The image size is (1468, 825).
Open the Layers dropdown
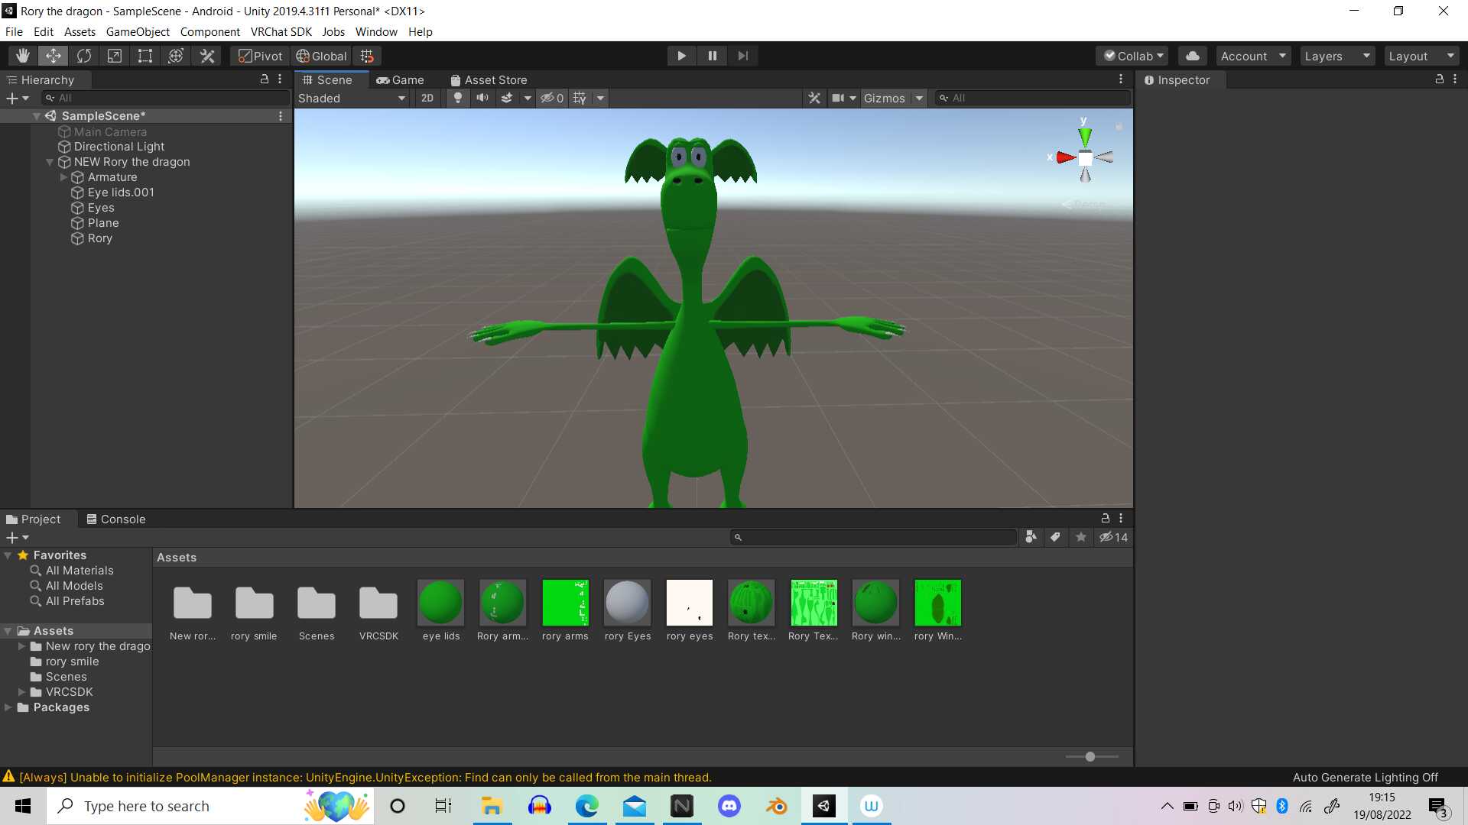[x=1336, y=56]
